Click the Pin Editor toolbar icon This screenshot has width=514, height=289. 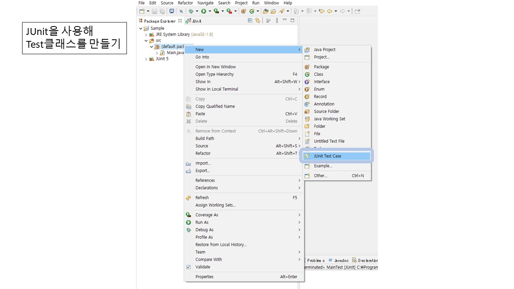tap(357, 11)
